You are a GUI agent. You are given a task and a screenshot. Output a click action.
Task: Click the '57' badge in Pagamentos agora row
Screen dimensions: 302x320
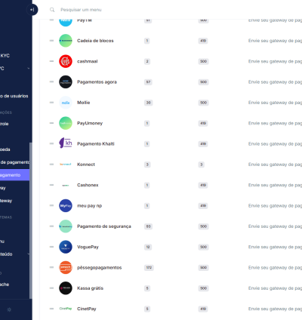tap(148, 82)
